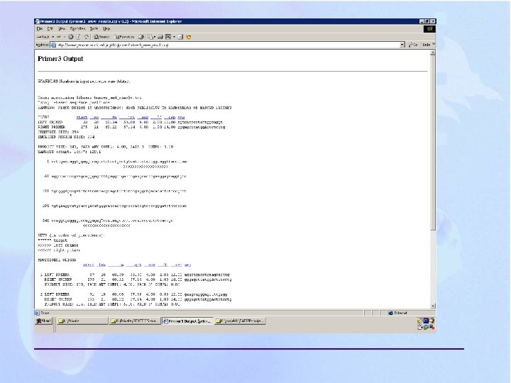Screen dimensions: 511x383
Task: Open the Favorites pane from toolbar
Action: click(x=124, y=37)
